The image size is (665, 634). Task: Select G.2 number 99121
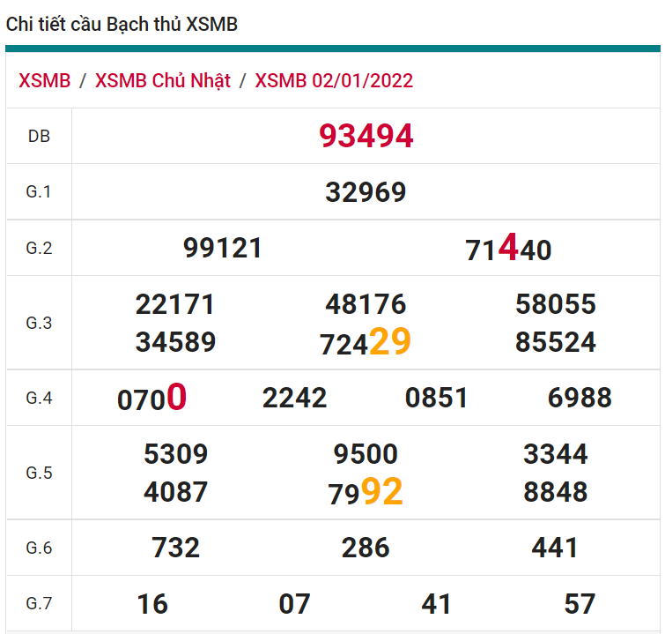pos(223,249)
